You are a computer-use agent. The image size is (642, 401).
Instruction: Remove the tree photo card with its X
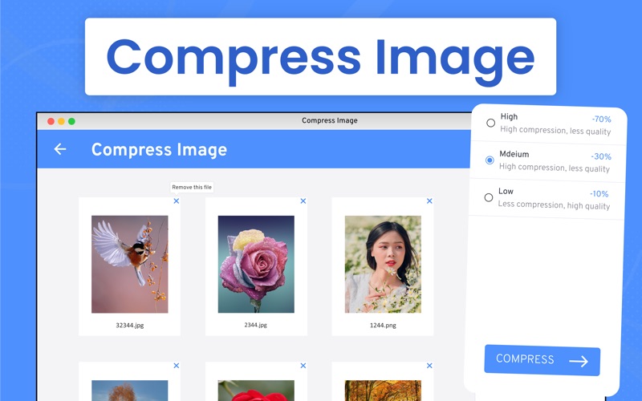coord(176,366)
